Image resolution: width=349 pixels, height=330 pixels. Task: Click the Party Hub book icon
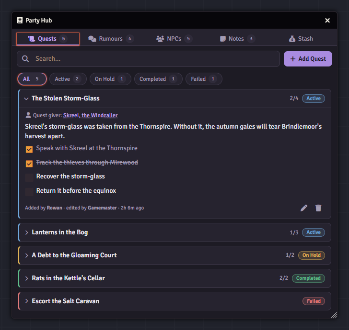pyautogui.click(x=20, y=20)
